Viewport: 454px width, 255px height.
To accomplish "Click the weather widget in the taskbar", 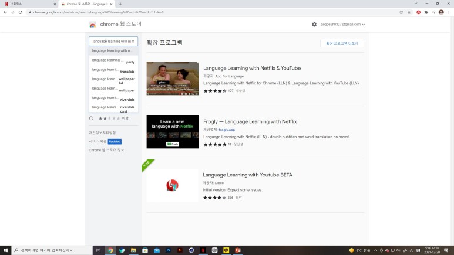I will tap(359, 250).
